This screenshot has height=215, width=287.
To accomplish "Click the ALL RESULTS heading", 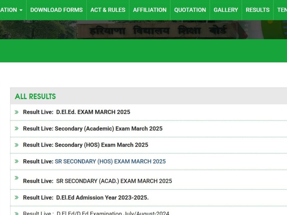I will coord(35,96).
